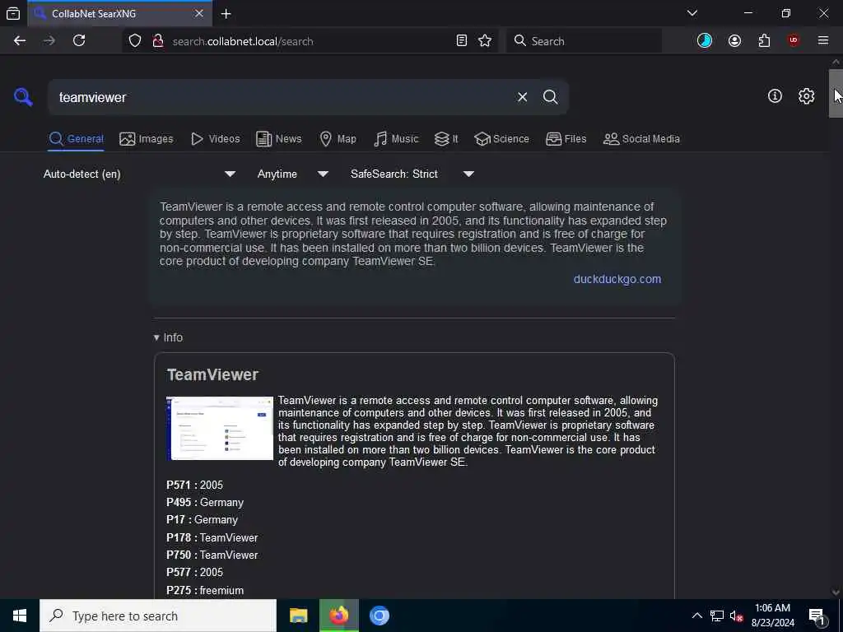Submit search with the magnifier button
The width and height of the screenshot is (843, 632).
550,97
